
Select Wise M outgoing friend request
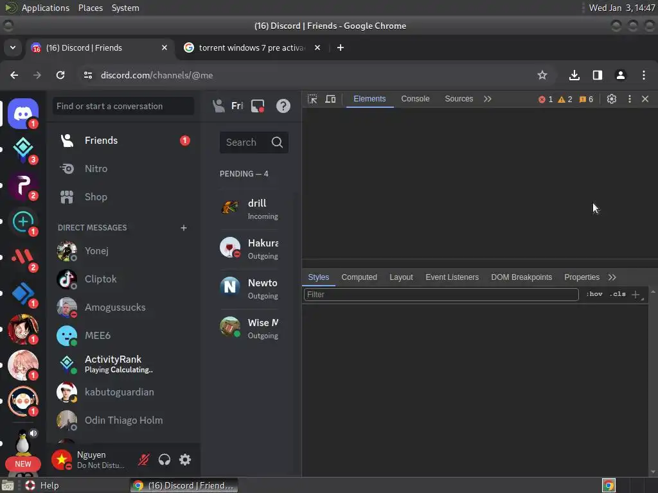coord(250,328)
